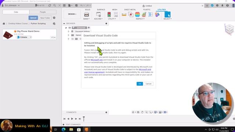Collapse the BROWSER panel

tap(64, 23)
